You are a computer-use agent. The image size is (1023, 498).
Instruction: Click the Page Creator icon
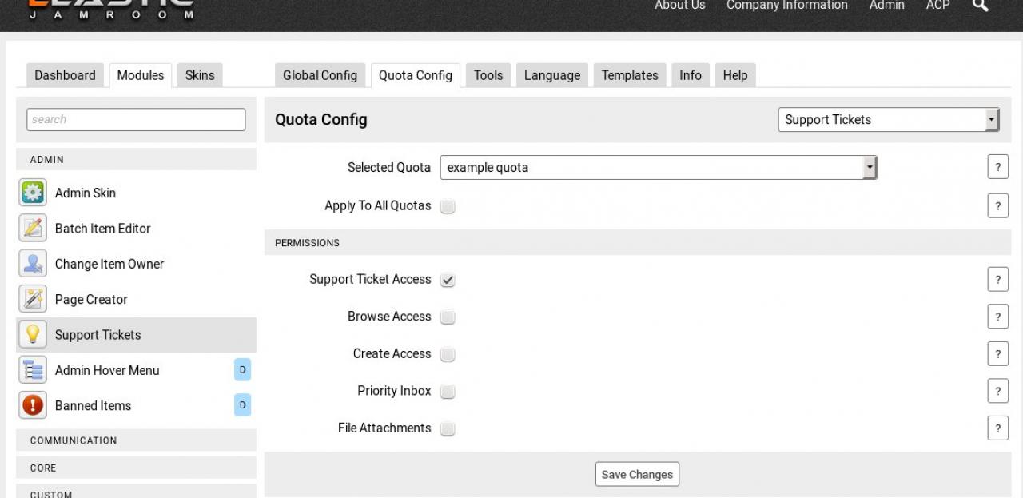[x=33, y=299]
